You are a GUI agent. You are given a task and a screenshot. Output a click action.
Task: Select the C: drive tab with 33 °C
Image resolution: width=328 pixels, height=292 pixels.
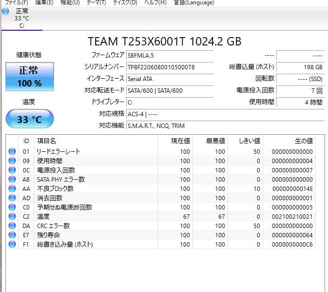tap(22, 19)
